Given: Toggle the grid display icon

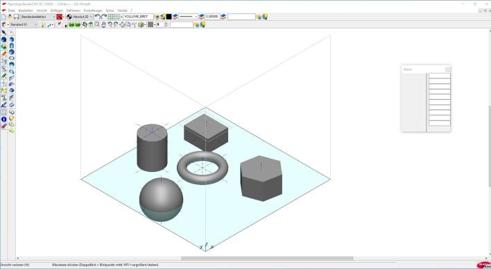Looking at the screenshot, I should [x=114, y=17].
